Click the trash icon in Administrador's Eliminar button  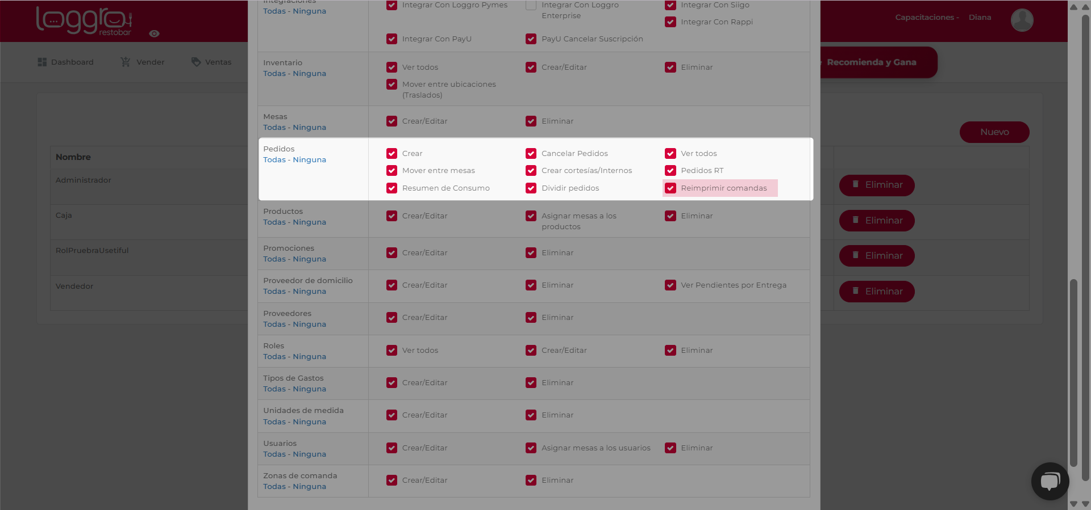tap(855, 184)
